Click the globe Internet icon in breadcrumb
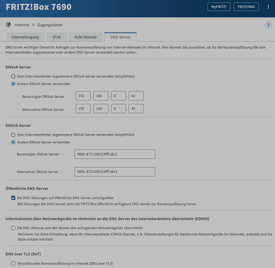The height and width of the screenshot is (268, 275). tap(8, 25)
